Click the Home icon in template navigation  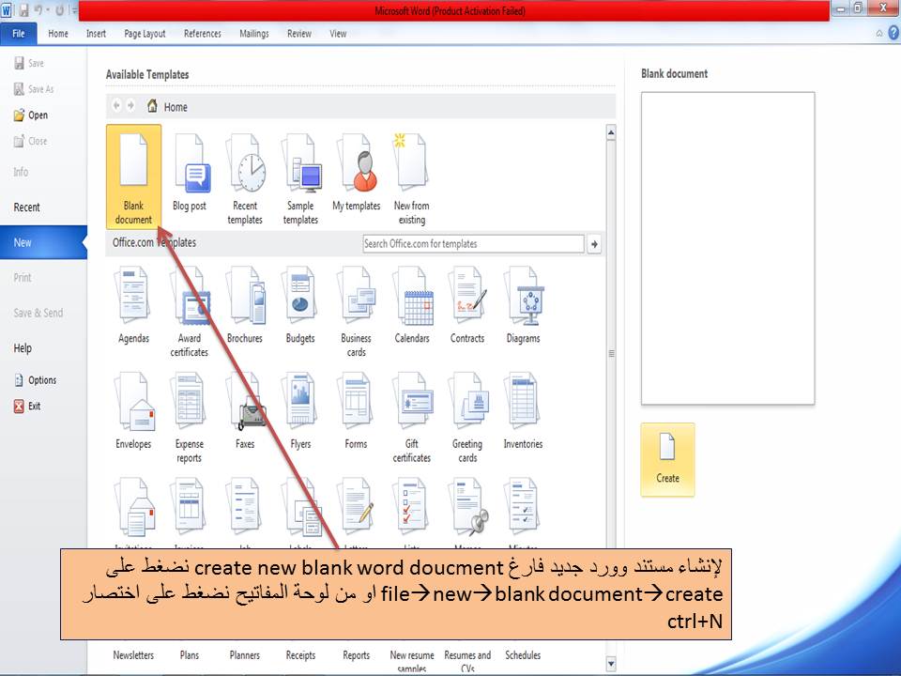[152, 106]
